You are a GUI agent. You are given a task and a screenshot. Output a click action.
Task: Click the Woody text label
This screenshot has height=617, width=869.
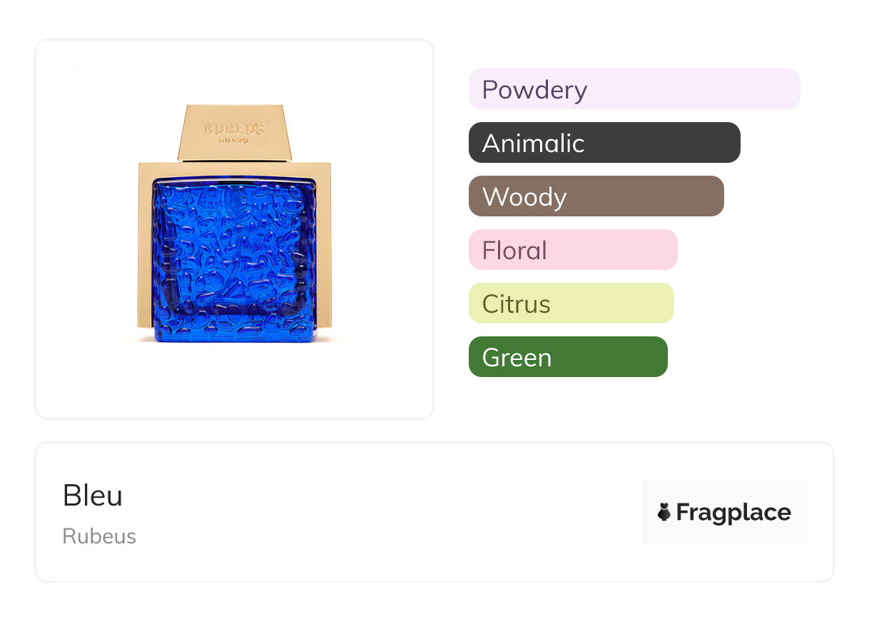(524, 197)
